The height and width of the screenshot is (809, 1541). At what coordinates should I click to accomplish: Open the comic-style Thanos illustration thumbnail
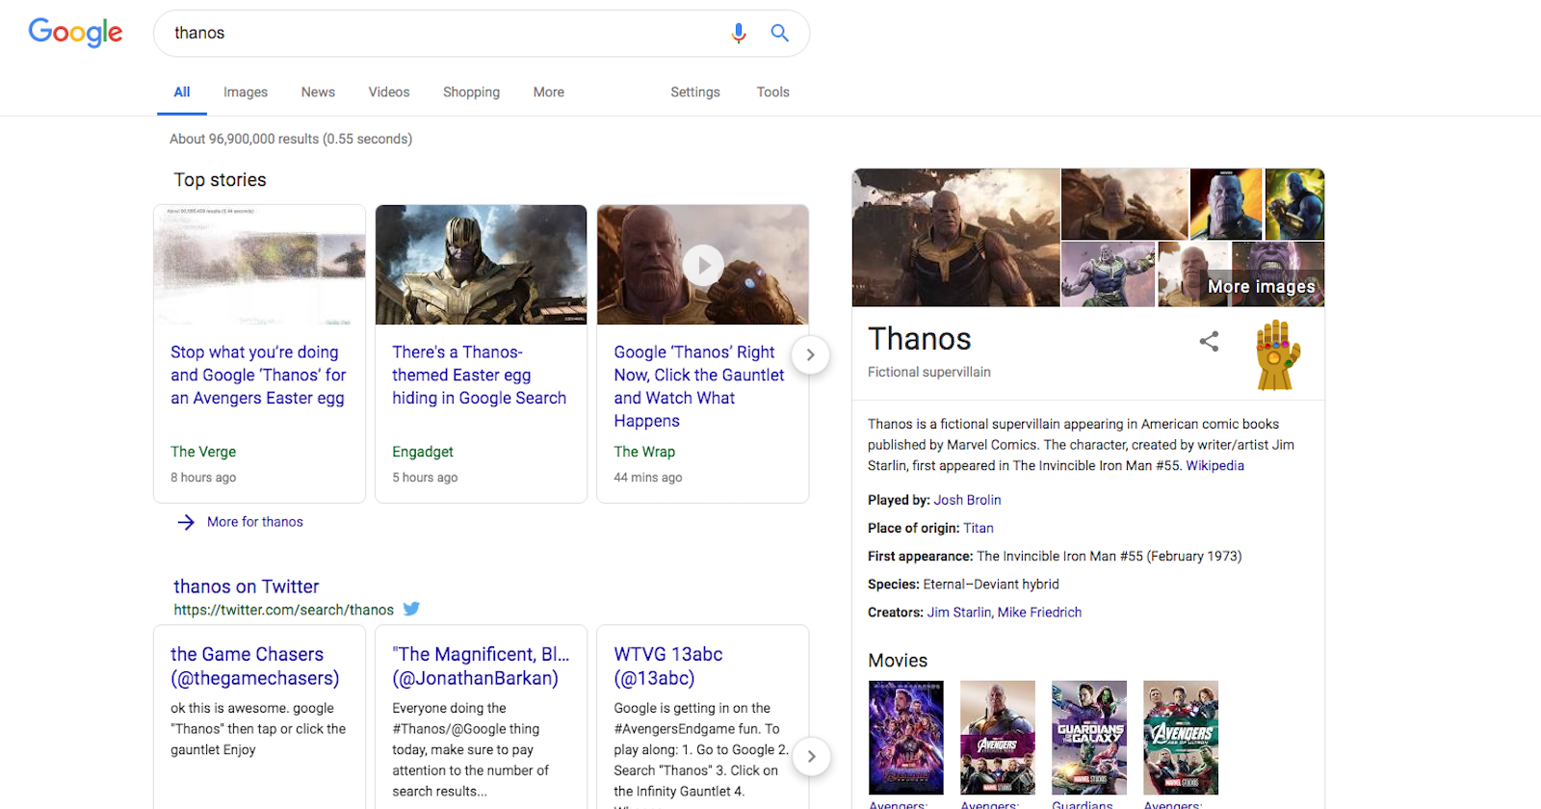pos(1108,274)
